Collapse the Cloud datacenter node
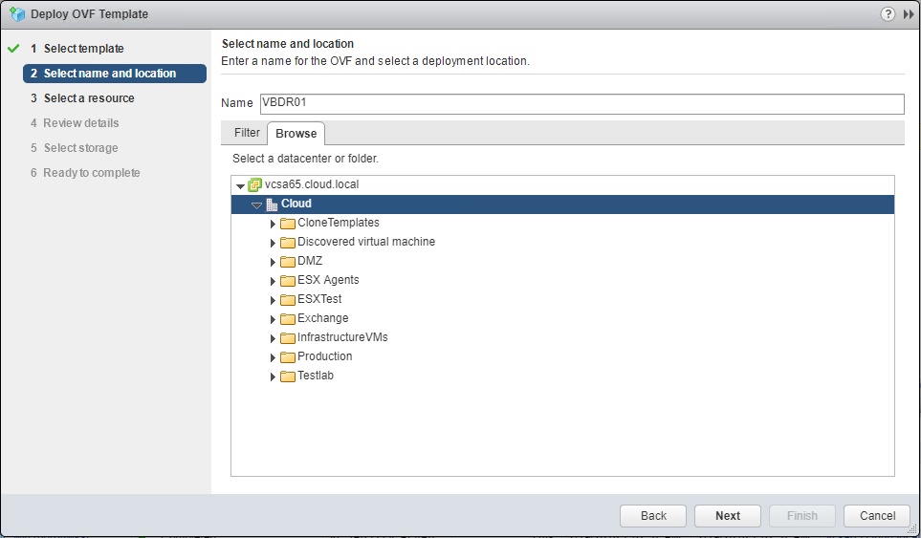 pyautogui.click(x=256, y=204)
